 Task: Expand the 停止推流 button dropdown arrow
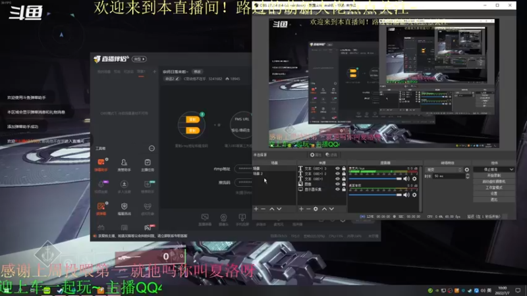pos(512,170)
